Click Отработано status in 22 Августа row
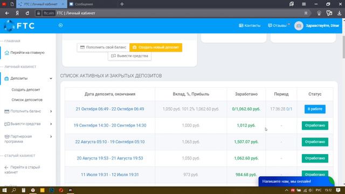 click(315, 142)
